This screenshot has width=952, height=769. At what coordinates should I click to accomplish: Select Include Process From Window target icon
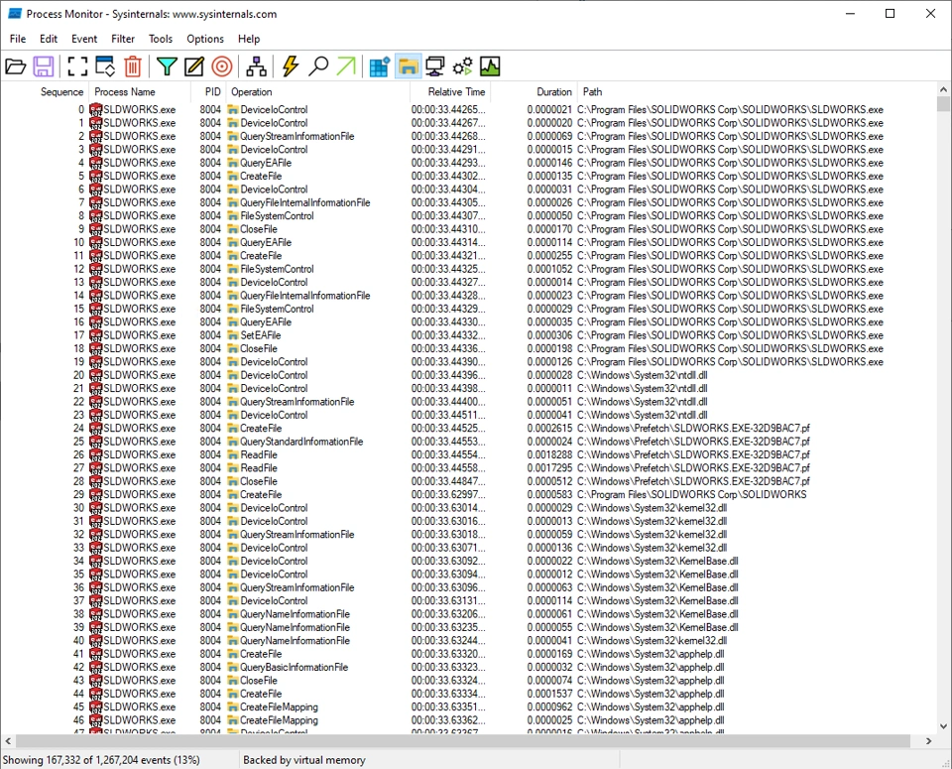(222, 66)
